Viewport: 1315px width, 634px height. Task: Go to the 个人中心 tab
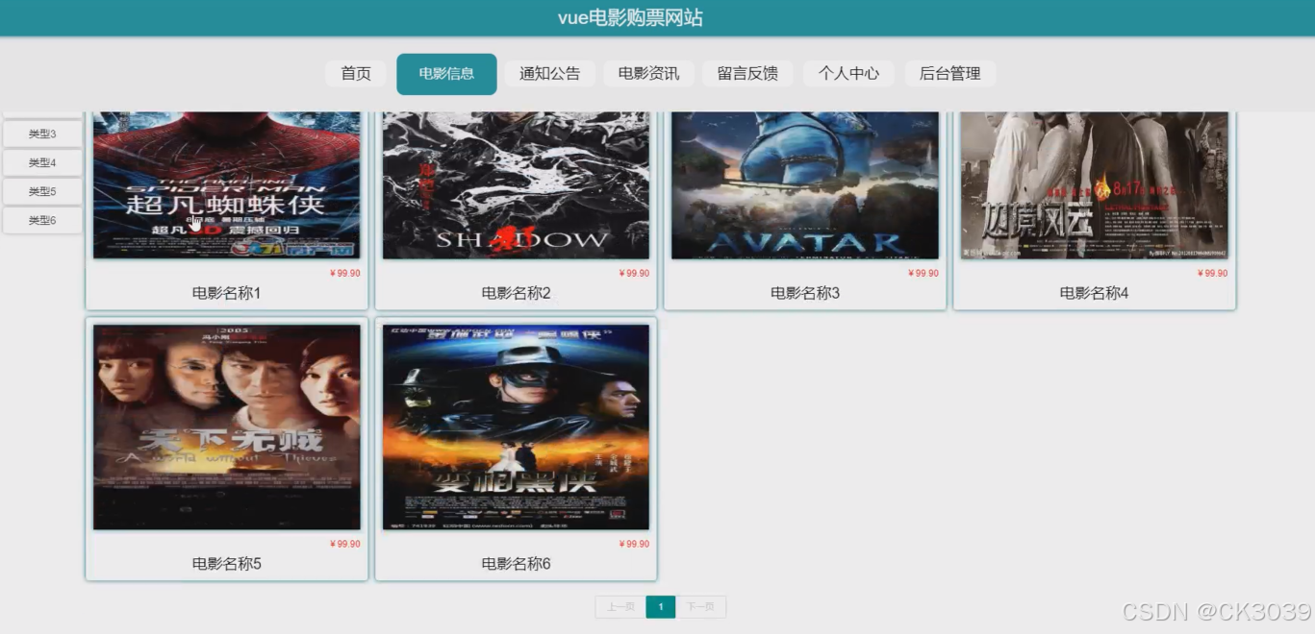[848, 74]
